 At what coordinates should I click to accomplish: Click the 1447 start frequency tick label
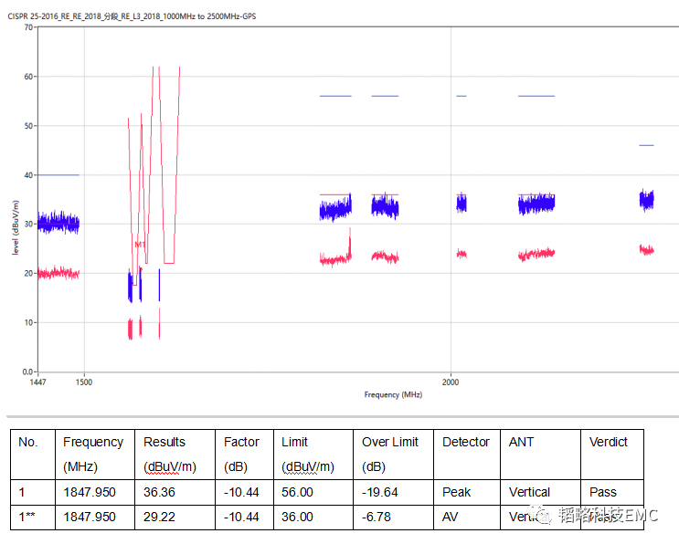pos(39,382)
